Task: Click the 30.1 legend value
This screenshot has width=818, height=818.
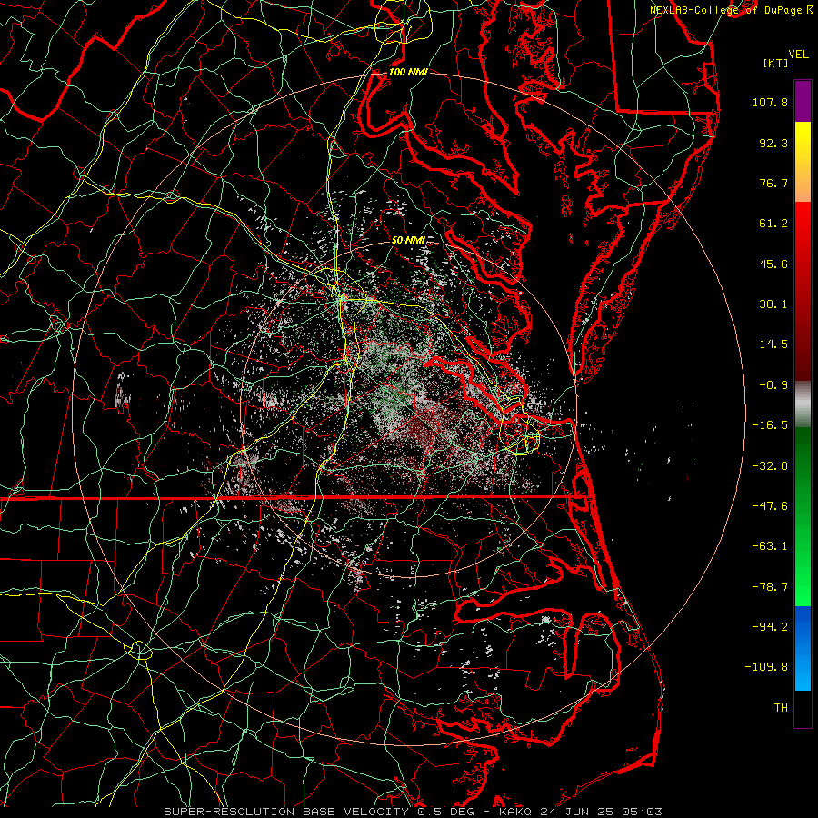Action: (773, 304)
